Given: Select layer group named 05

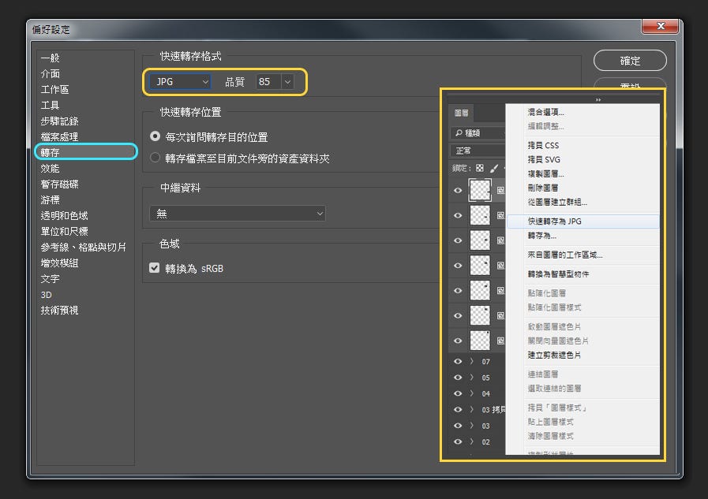Looking at the screenshot, I should click(x=486, y=378).
